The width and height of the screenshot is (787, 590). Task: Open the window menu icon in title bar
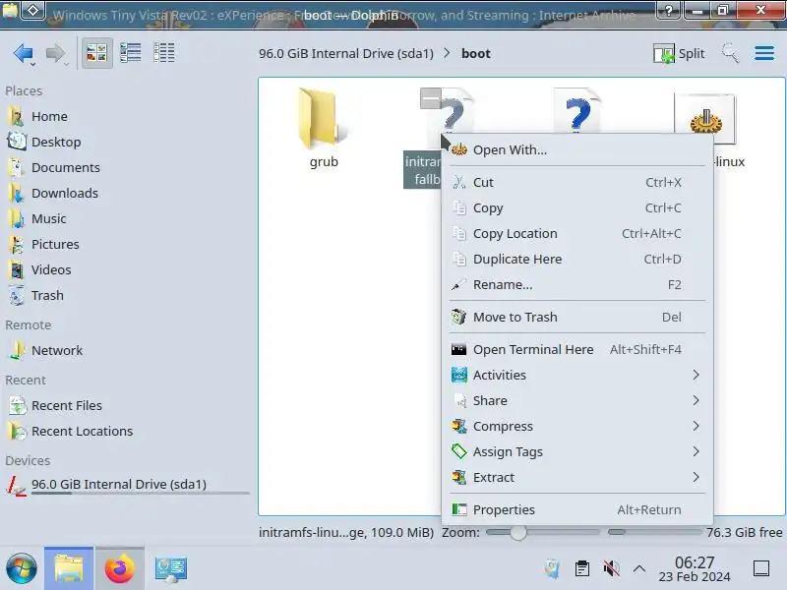[32, 10]
